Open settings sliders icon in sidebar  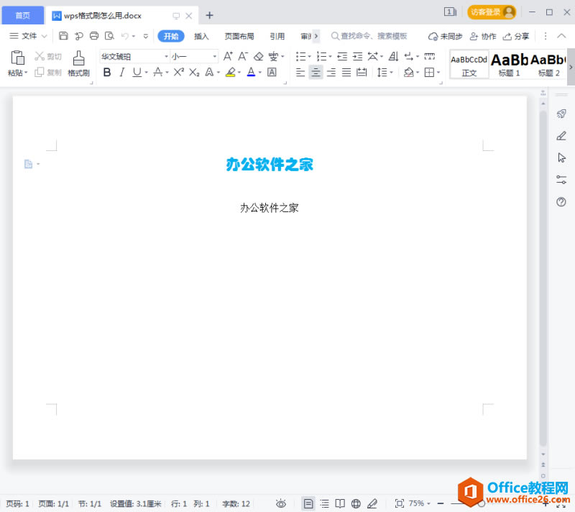pos(561,180)
